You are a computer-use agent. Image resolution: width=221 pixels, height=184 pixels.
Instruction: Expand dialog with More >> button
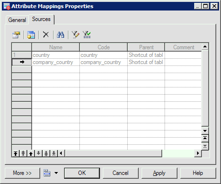click(x=22, y=173)
